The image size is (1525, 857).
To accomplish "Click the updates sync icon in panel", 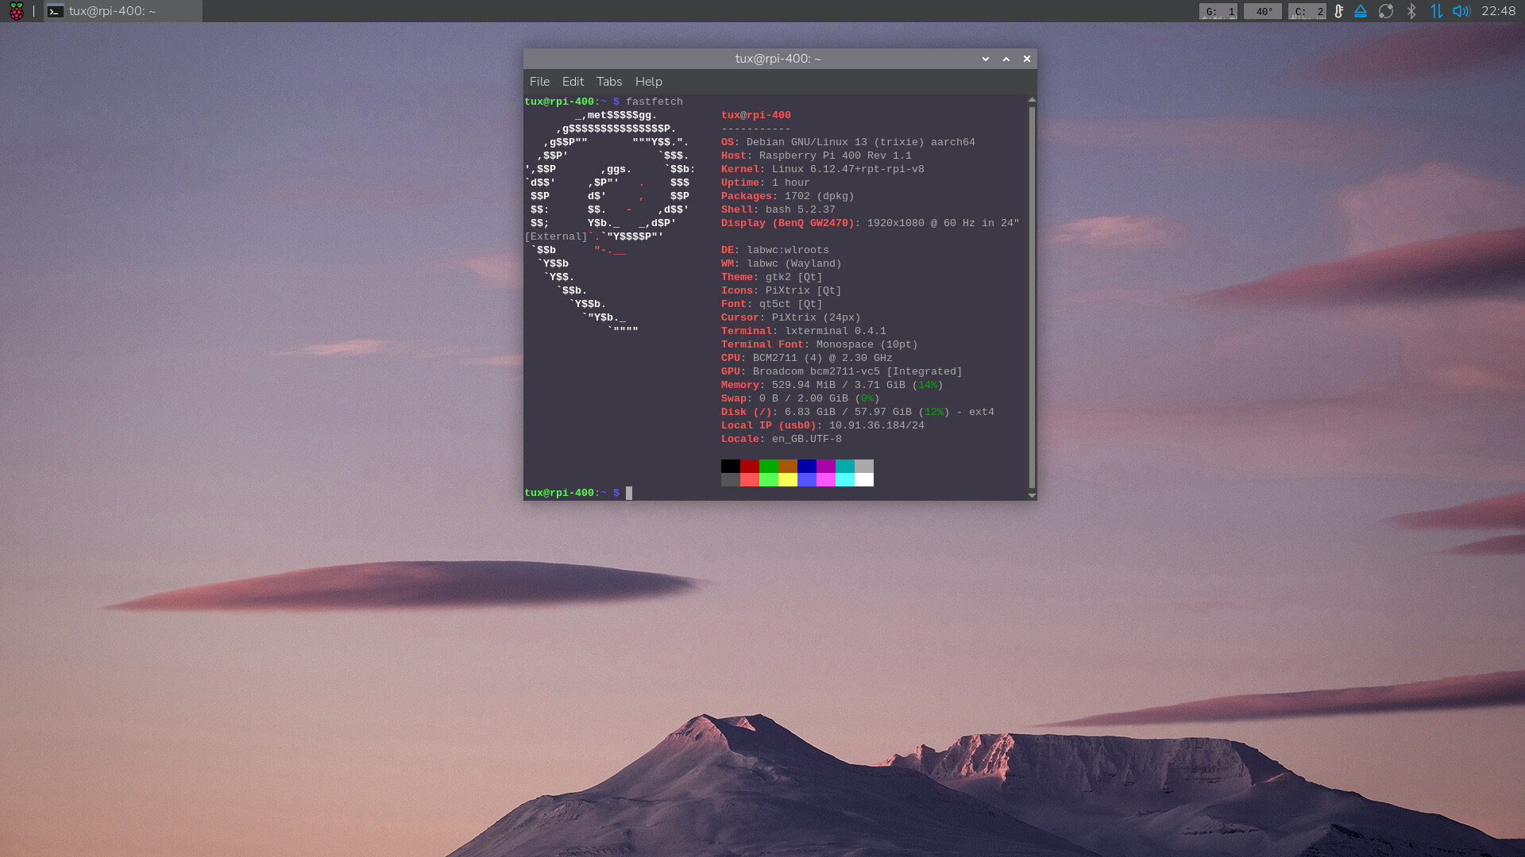I will pyautogui.click(x=1386, y=11).
